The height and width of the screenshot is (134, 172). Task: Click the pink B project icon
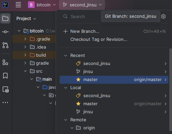click(31, 5)
